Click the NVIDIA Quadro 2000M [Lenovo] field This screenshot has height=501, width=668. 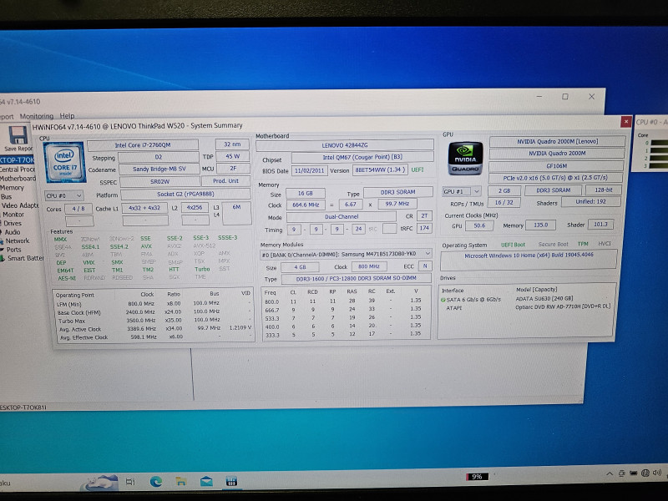[557, 141]
